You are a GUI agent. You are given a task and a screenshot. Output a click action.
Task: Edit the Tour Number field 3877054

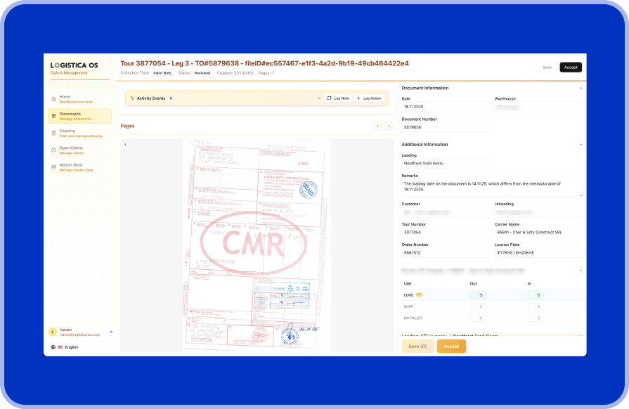point(446,232)
